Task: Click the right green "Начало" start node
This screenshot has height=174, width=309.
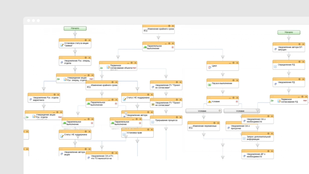Action: (x=289, y=32)
